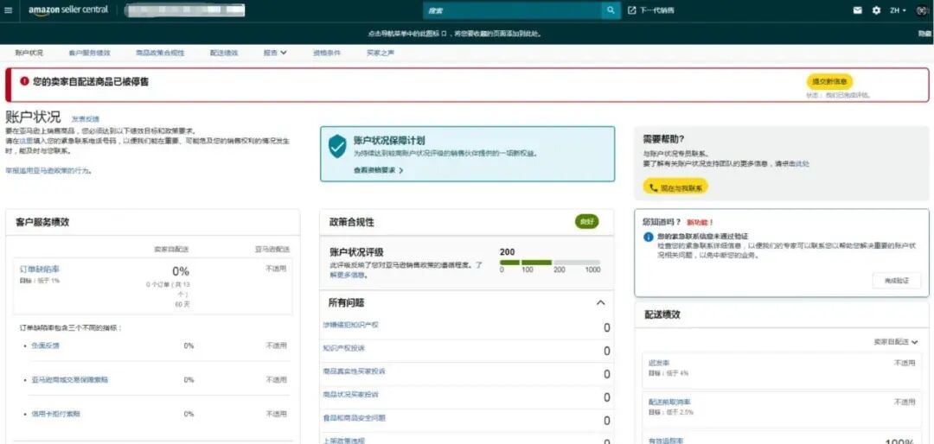
Task: Select the 账户状况 tab
Action: click(29, 53)
